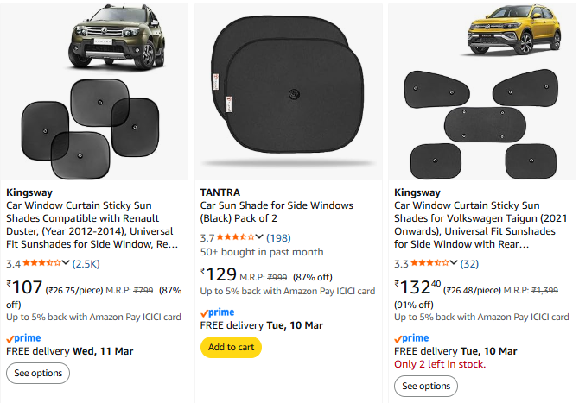Open the 2.5K reviews link

pos(86,263)
